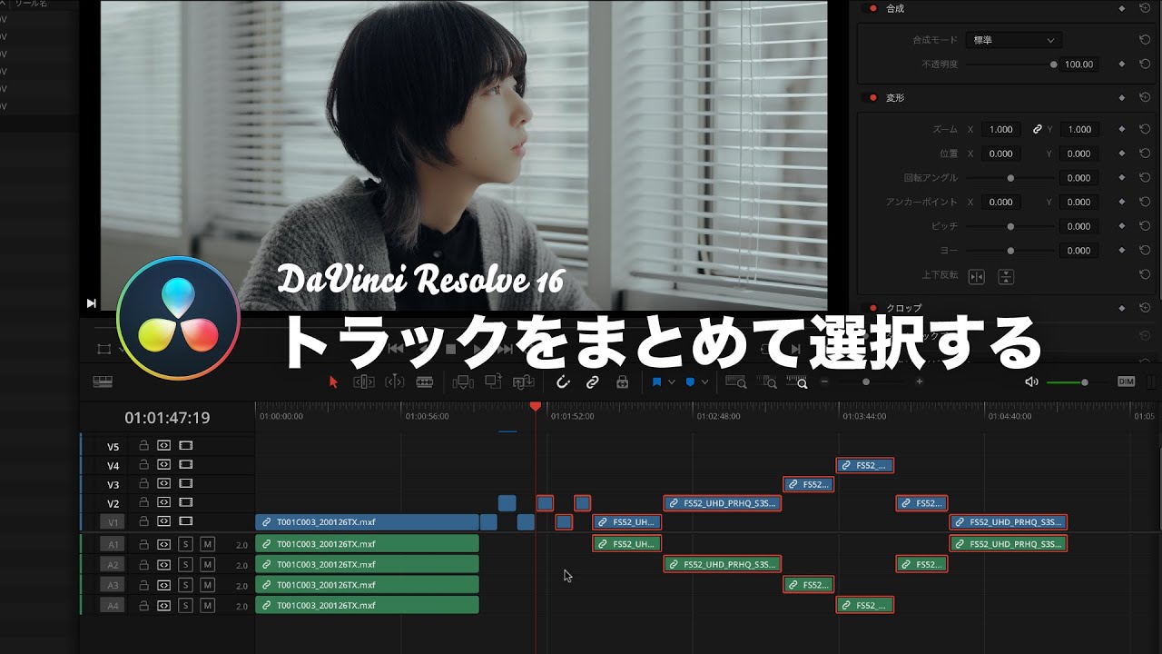Mute the A4 audio track

[208, 605]
